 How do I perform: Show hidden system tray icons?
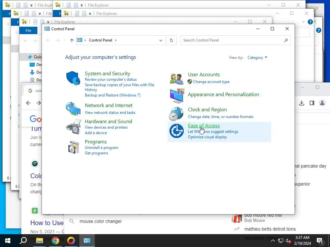[x=273, y=241]
